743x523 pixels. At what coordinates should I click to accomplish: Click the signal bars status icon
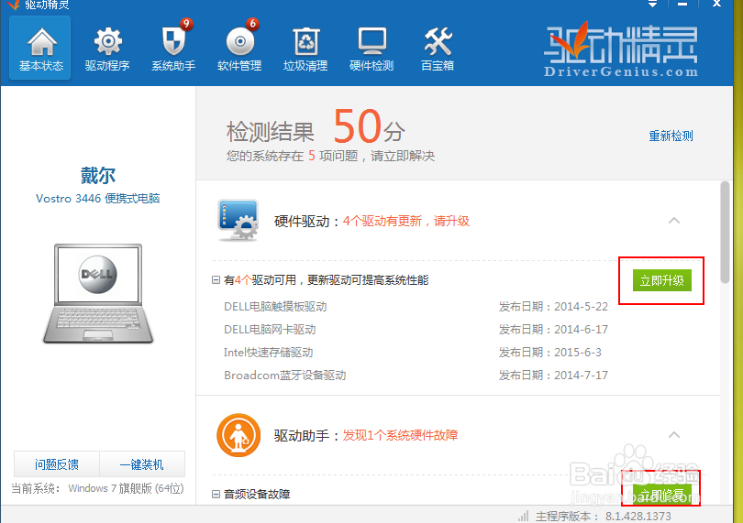[523, 516]
